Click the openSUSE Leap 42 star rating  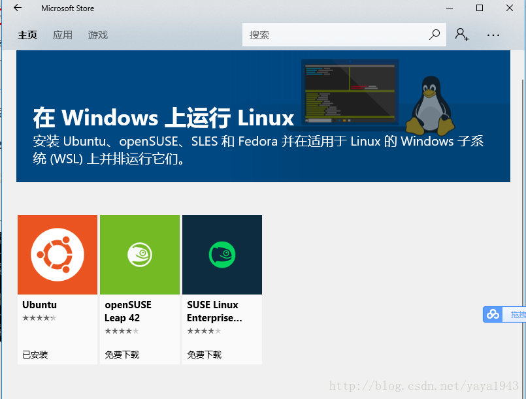click(x=122, y=331)
